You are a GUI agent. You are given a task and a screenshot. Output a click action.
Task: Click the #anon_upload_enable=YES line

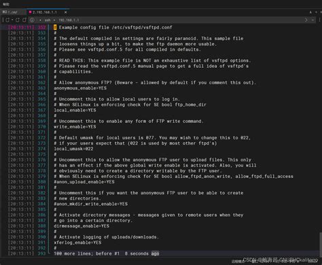pos(84,182)
